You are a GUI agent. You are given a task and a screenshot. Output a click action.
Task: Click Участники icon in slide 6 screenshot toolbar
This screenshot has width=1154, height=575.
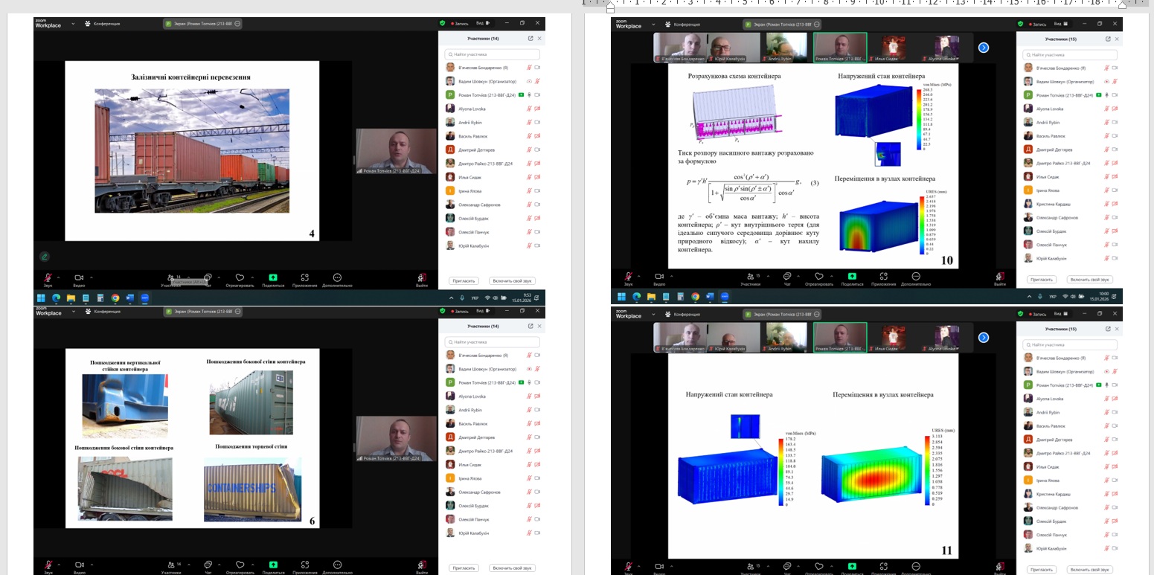(170, 565)
